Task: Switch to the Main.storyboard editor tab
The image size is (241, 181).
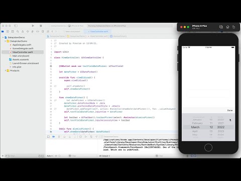Action: 73,32
